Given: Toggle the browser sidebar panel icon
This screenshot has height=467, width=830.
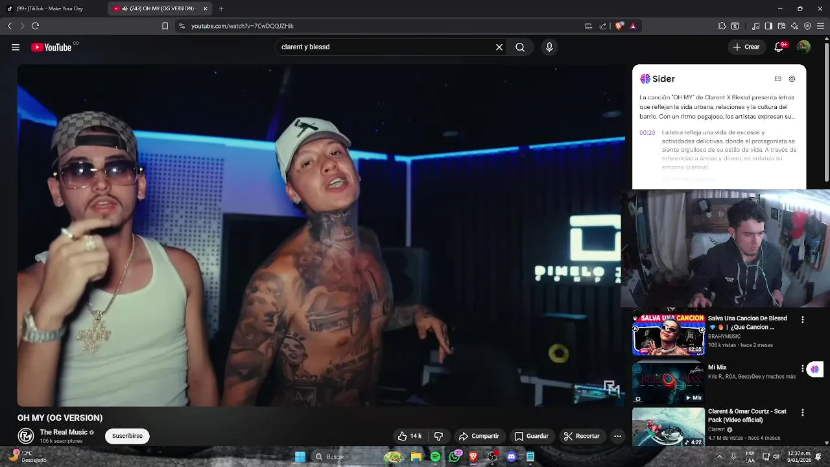Looking at the screenshot, I should 768,26.
